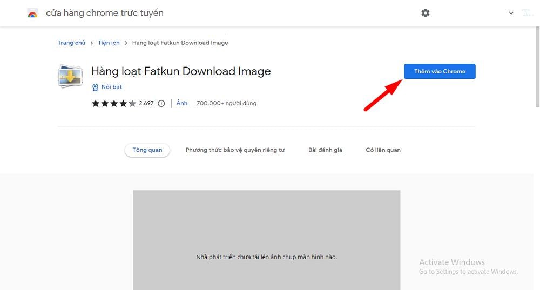Switch to the Có liên quan tab
The image size is (540, 290).
[383, 150]
